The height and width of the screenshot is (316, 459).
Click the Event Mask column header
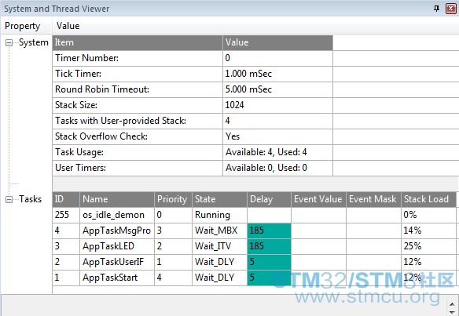[373, 199]
